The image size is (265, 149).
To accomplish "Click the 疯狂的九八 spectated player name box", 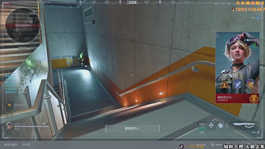I will 132,128.
